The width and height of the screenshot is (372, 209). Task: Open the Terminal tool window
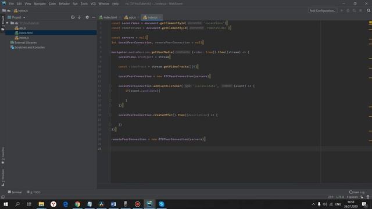tap(15, 192)
